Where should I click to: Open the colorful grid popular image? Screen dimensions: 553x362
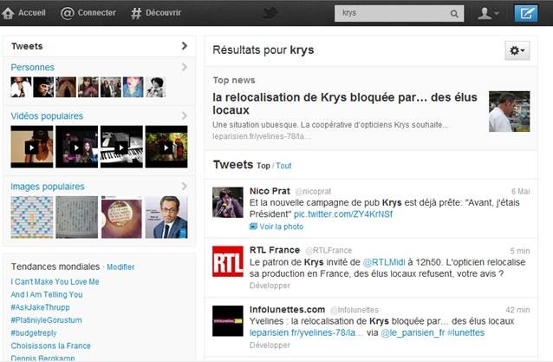click(x=32, y=217)
